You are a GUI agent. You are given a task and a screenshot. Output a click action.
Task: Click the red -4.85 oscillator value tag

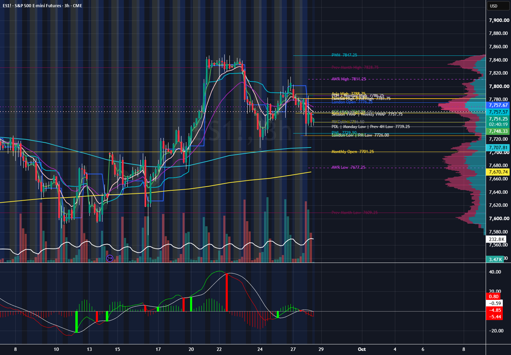[x=495, y=310]
